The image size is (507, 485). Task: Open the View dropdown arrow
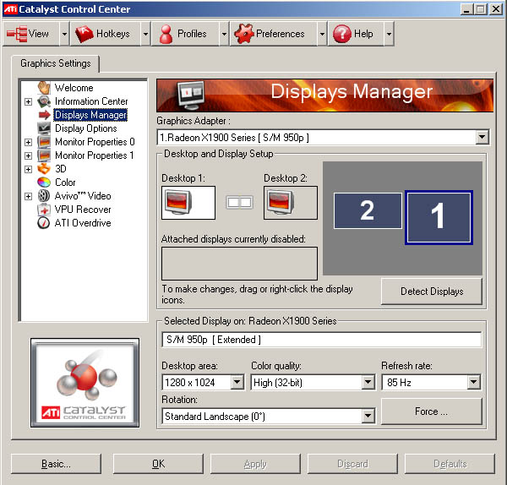[65, 34]
